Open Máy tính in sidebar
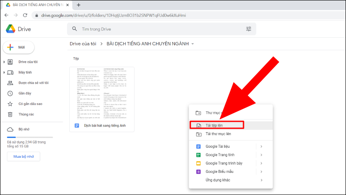This screenshot has width=346, height=195. 25,72
